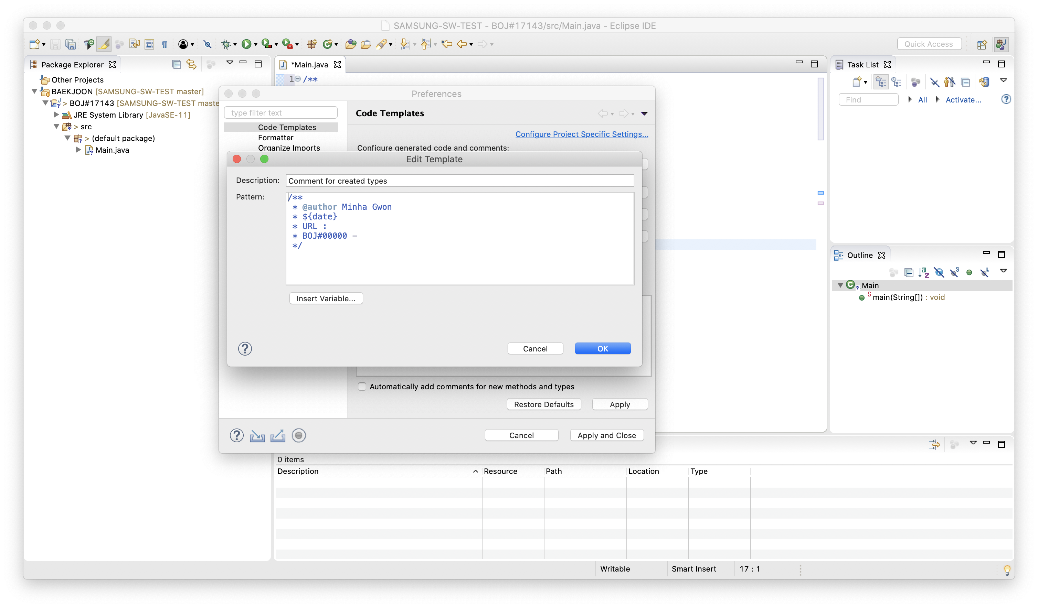Click the editor vertical scrollbar thumb
The height and width of the screenshot is (608, 1038).
click(x=820, y=109)
